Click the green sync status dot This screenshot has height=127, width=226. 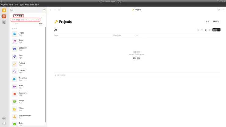44,10
